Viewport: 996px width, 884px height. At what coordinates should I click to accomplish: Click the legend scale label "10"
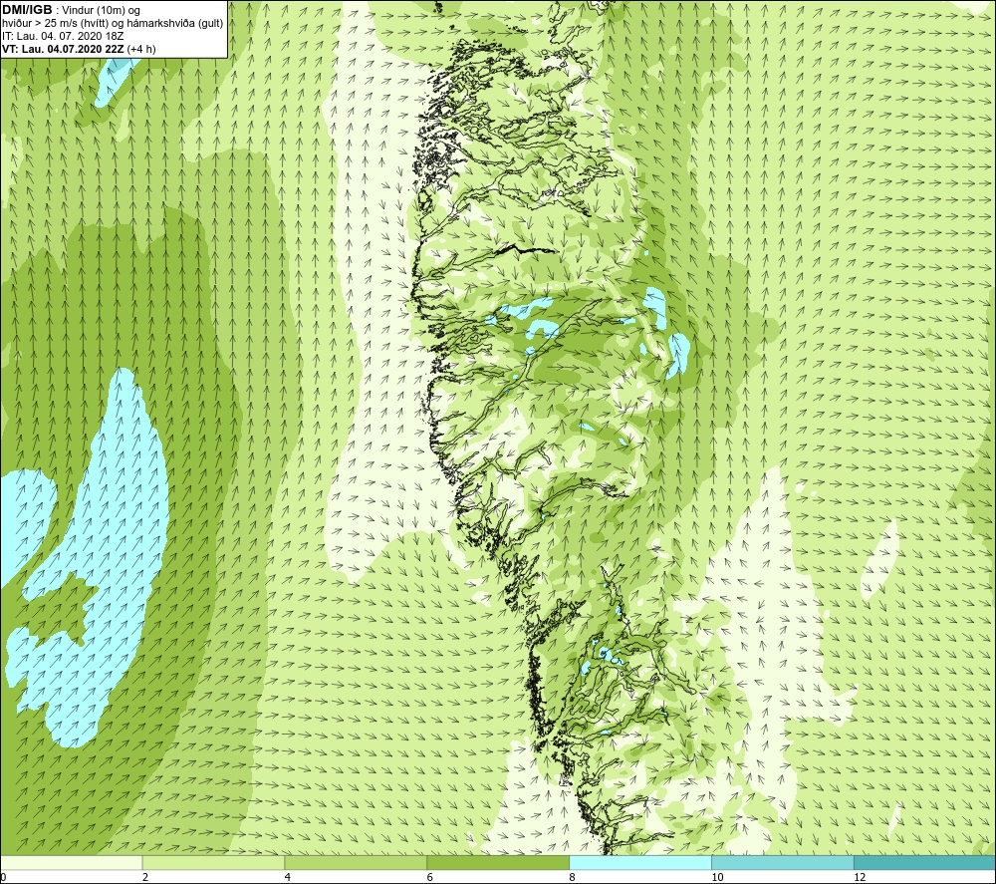(x=717, y=877)
